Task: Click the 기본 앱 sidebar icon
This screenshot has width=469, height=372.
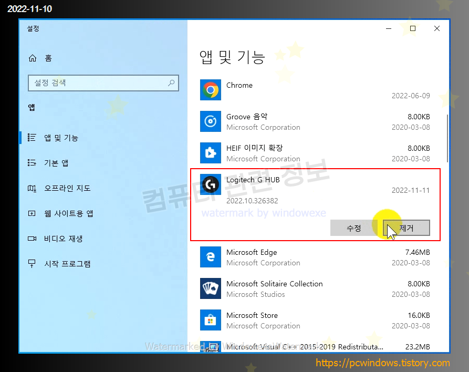Action: pyautogui.click(x=32, y=162)
